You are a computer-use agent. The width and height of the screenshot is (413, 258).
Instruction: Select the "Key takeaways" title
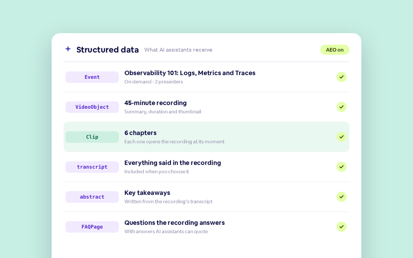click(147, 193)
